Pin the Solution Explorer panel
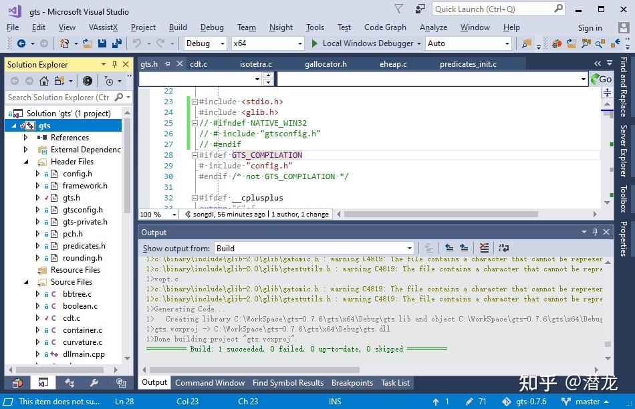Screen dimensions: 635x409 (114, 64)
